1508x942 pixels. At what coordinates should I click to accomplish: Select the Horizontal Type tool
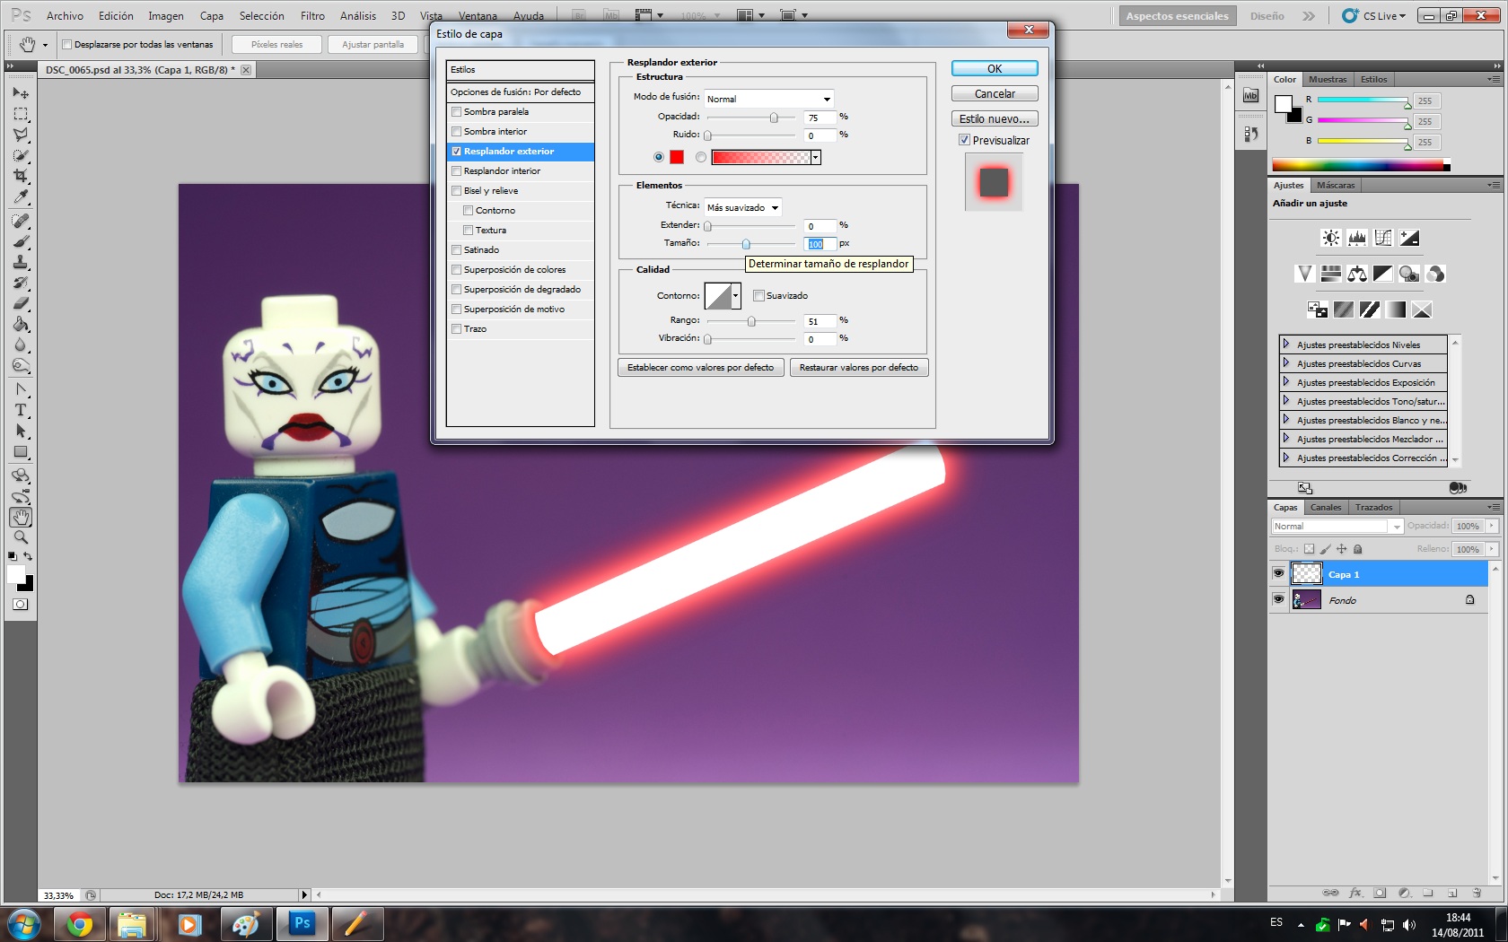click(x=21, y=411)
